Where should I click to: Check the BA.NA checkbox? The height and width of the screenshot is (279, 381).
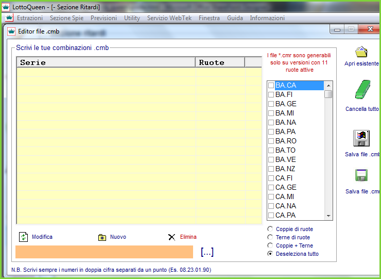coord(271,122)
